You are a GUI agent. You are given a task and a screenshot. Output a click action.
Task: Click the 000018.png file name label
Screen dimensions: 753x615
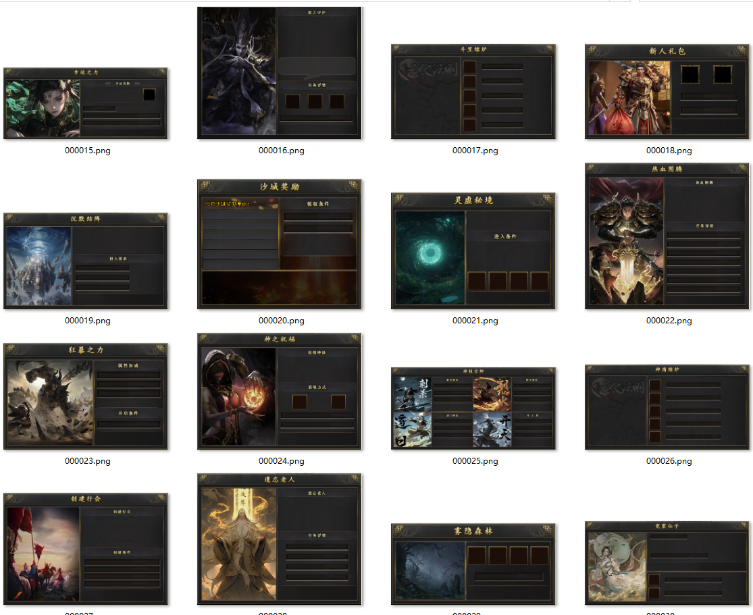pyautogui.click(x=669, y=151)
